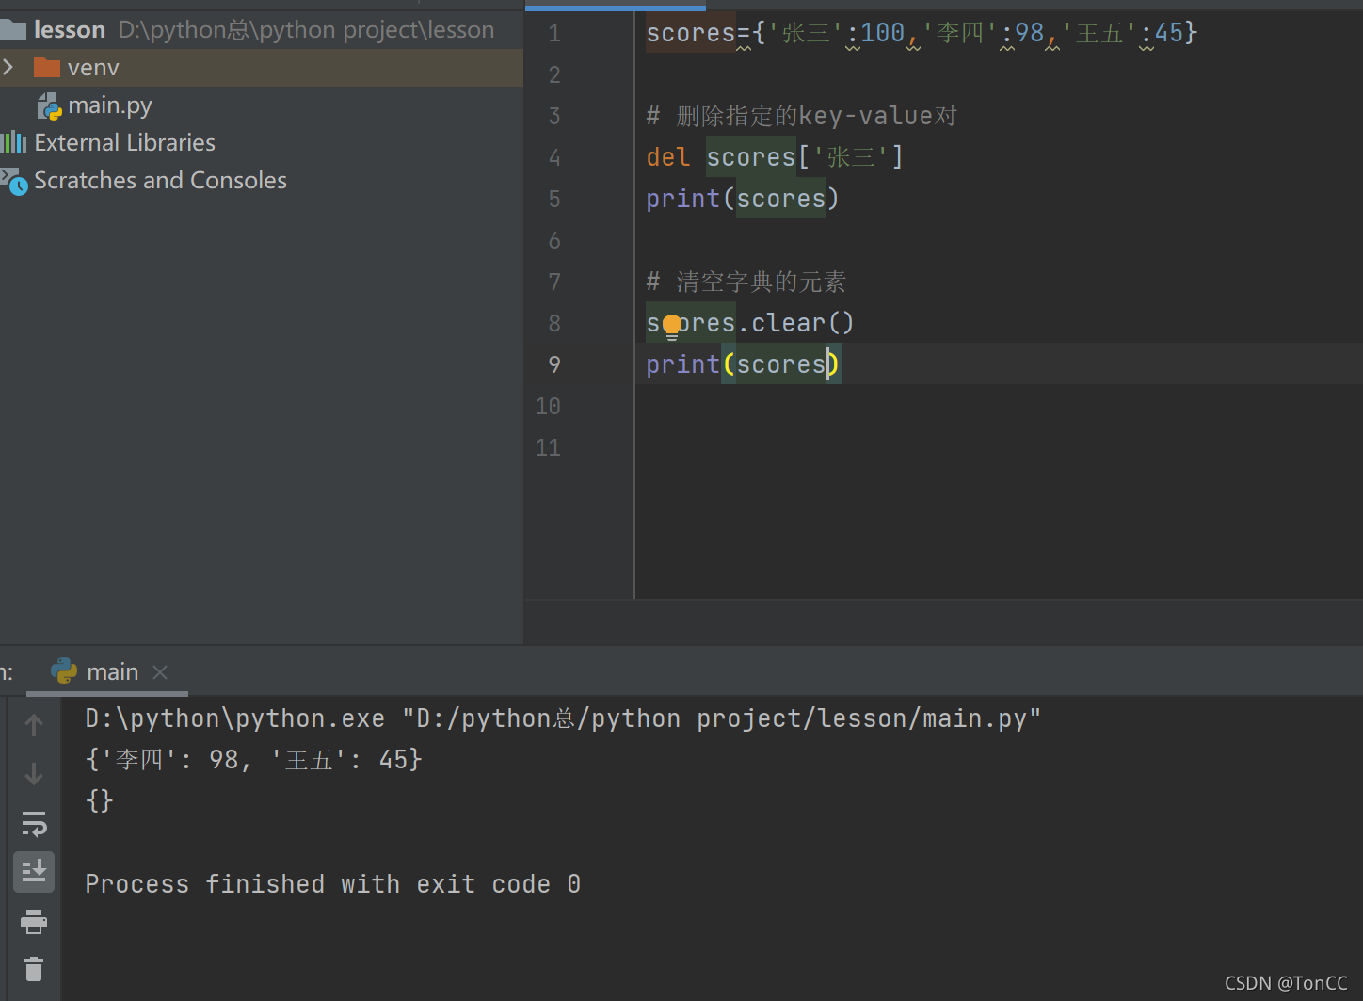Click the orange venv folder icon
This screenshot has height=1001, width=1363.
pyautogui.click(x=47, y=67)
